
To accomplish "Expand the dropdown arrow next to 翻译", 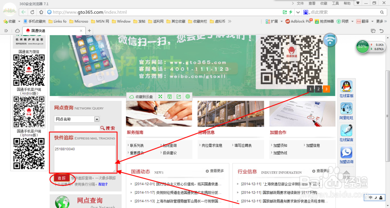I will click(372, 21).
